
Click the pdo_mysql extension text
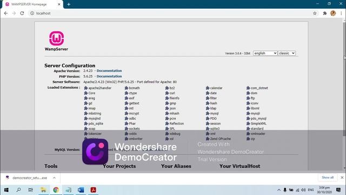(x=258, y=119)
